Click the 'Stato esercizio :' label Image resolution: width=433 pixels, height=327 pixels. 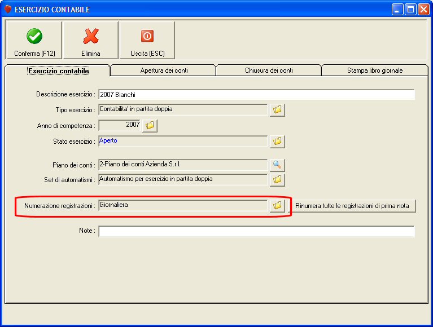pyautogui.click(x=74, y=142)
